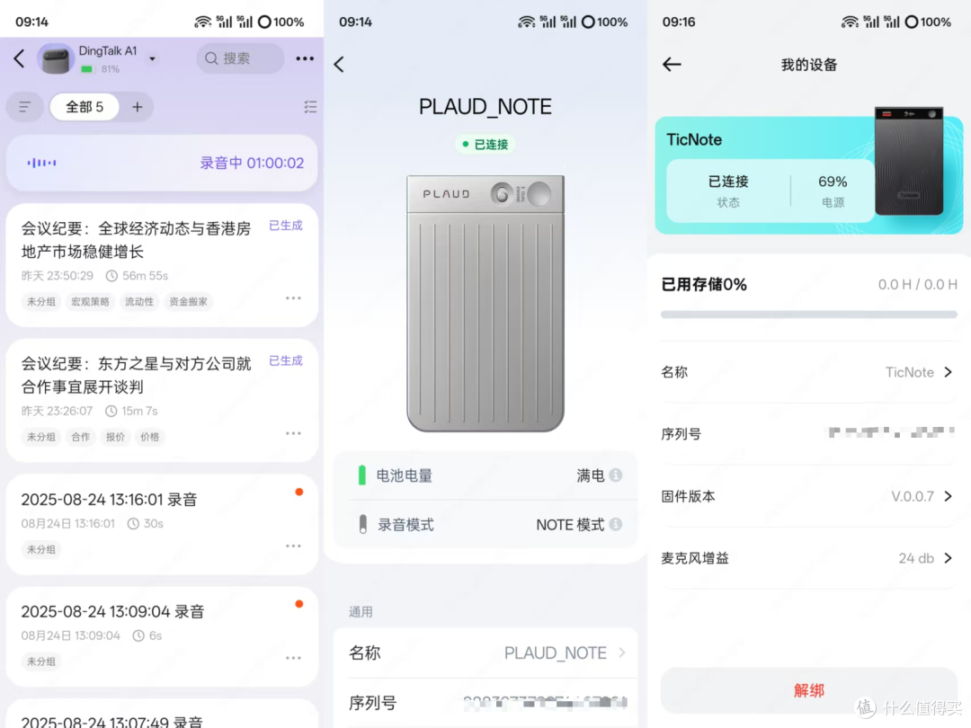971x728 pixels.
Task: Show battery info icon next to 满电
Action: coord(616,475)
